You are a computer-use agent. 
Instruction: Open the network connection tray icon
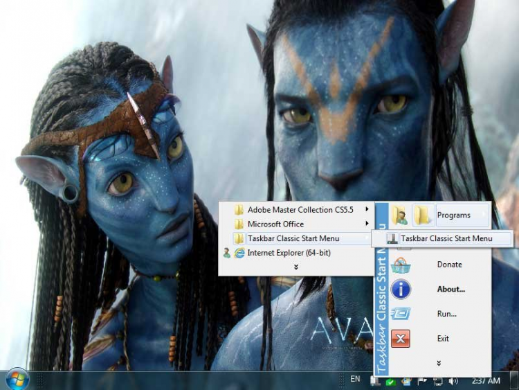[437, 382]
